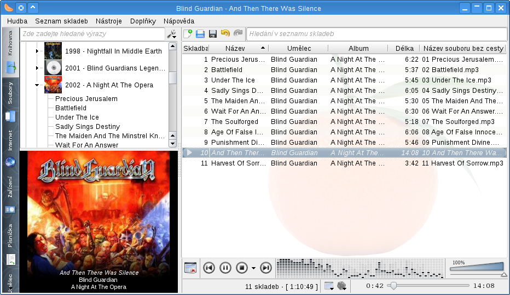This screenshot has width=510, height=295.
Task: Click the undo arrow in playlist toolbar
Action: pyautogui.click(x=225, y=33)
